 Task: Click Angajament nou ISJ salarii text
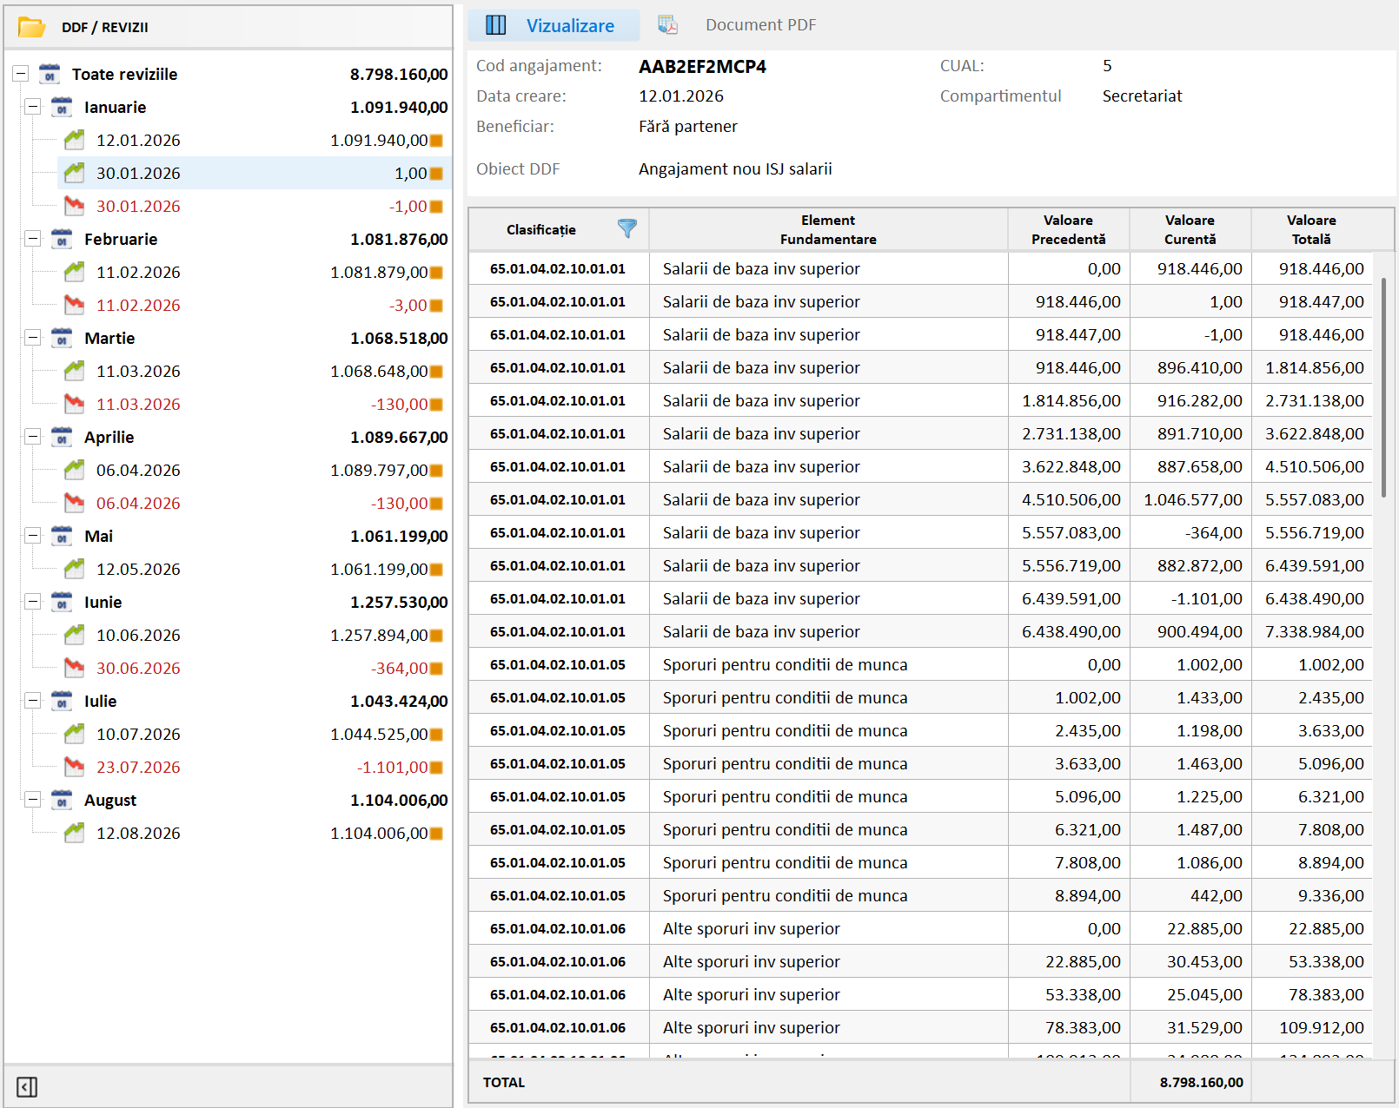[x=735, y=168]
